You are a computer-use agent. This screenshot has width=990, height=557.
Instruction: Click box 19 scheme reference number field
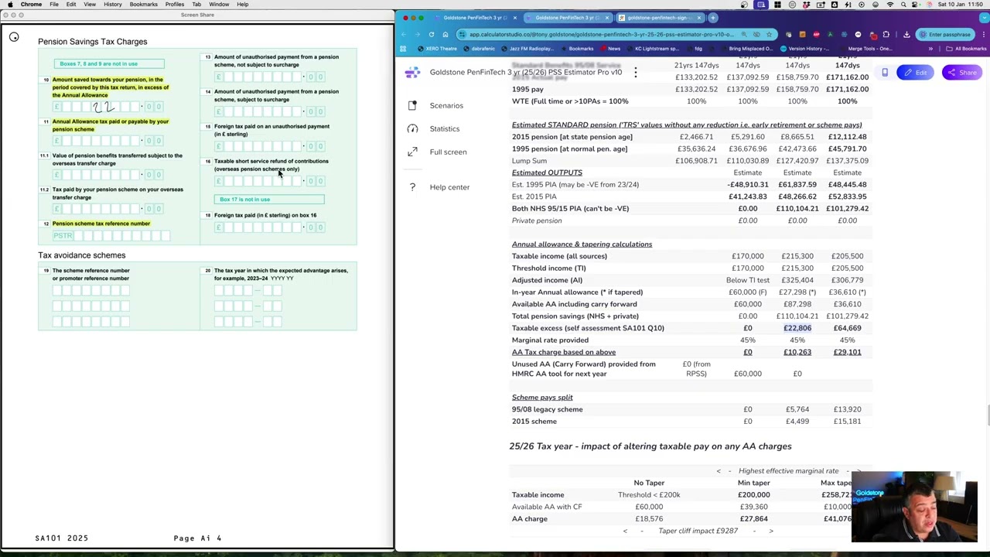[91, 290]
